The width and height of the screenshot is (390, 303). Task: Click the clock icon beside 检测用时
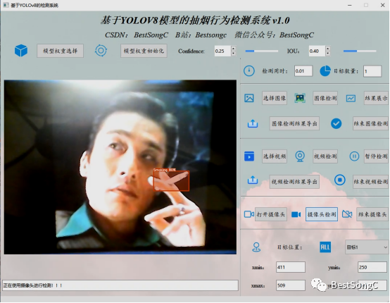(249, 71)
